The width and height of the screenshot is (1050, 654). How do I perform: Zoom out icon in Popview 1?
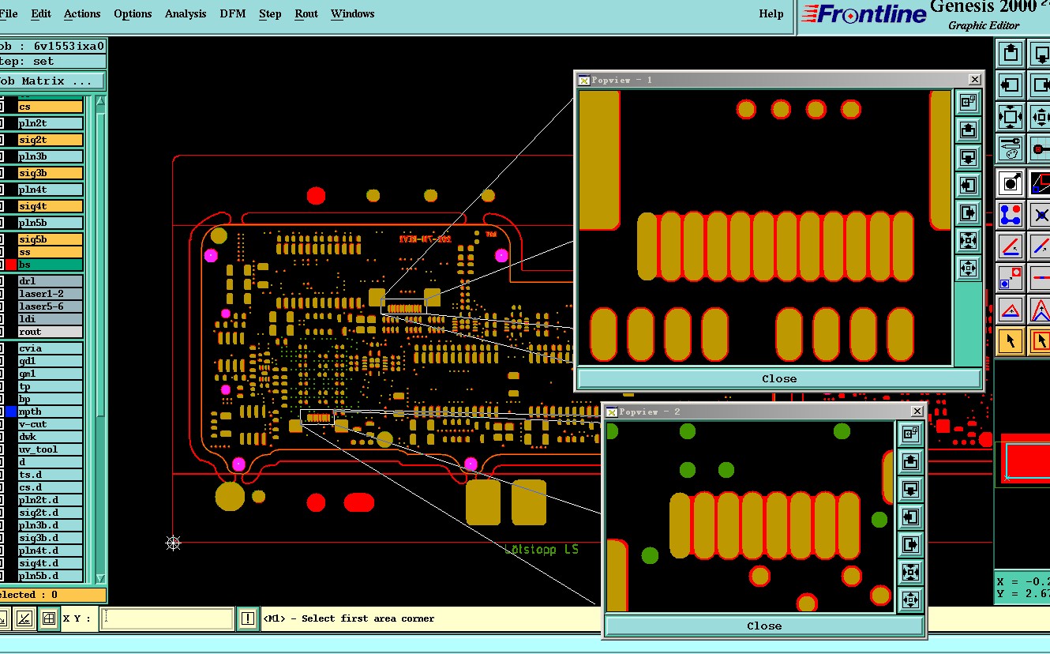[968, 268]
